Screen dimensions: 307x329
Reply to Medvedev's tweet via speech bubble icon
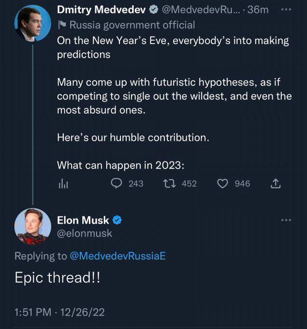[x=117, y=183]
